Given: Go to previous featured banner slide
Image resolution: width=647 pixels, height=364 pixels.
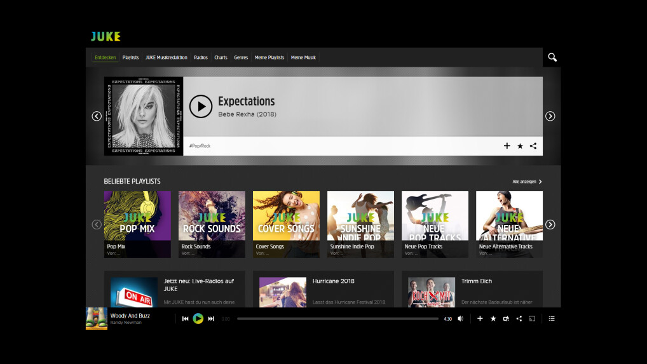Looking at the screenshot, I should pos(97,116).
